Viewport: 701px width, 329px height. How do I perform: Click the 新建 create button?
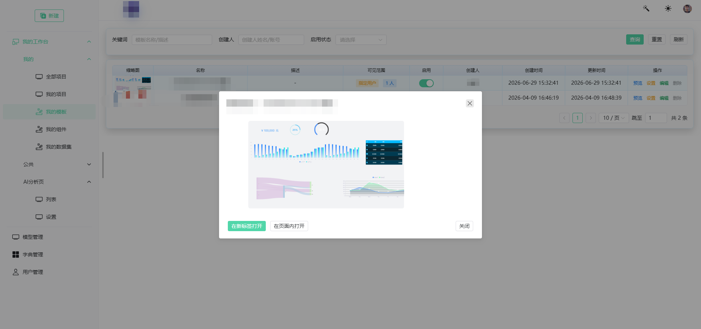(x=49, y=16)
